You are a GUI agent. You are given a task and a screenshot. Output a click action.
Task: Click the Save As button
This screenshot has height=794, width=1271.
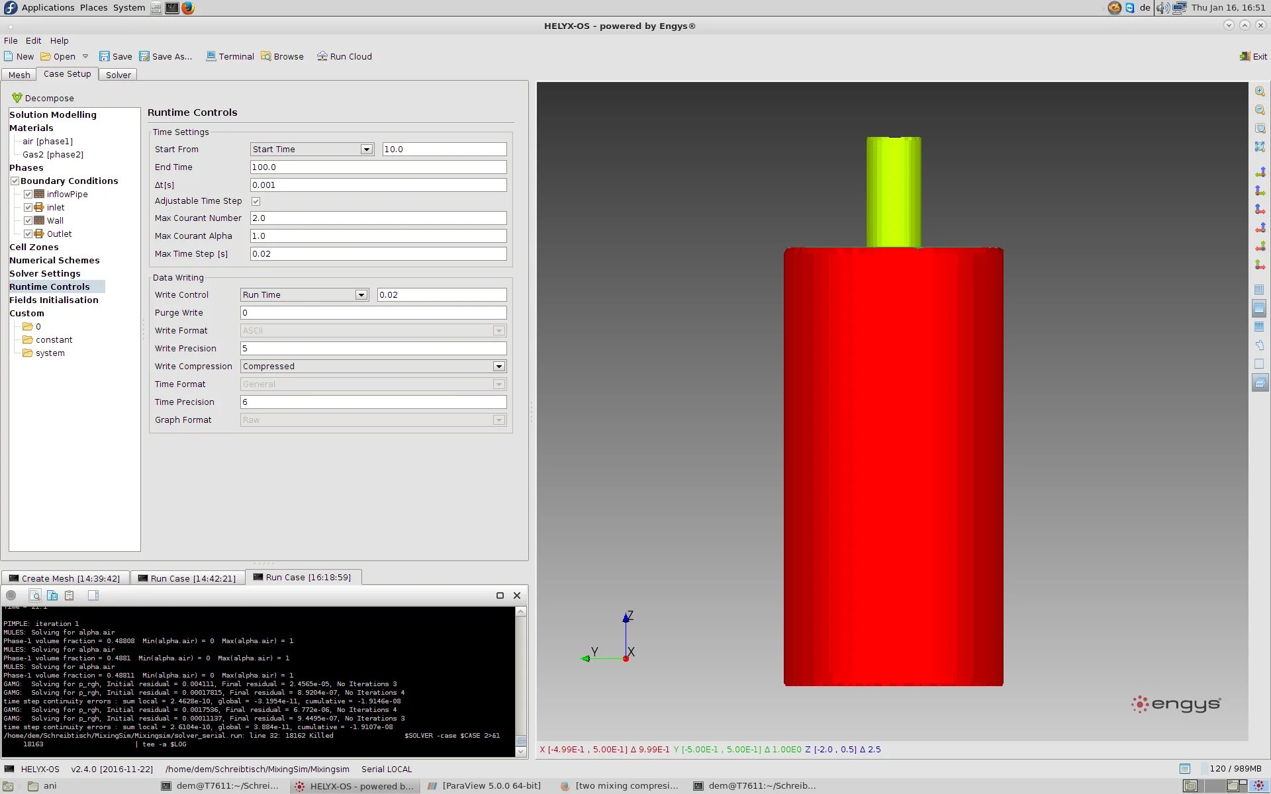(x=165, y=56)
